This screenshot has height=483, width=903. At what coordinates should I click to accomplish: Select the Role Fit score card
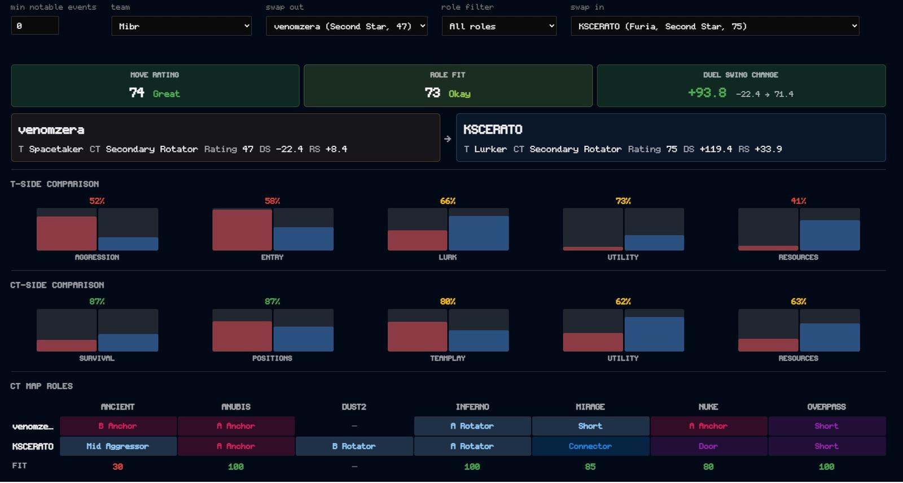click(448, 86)
